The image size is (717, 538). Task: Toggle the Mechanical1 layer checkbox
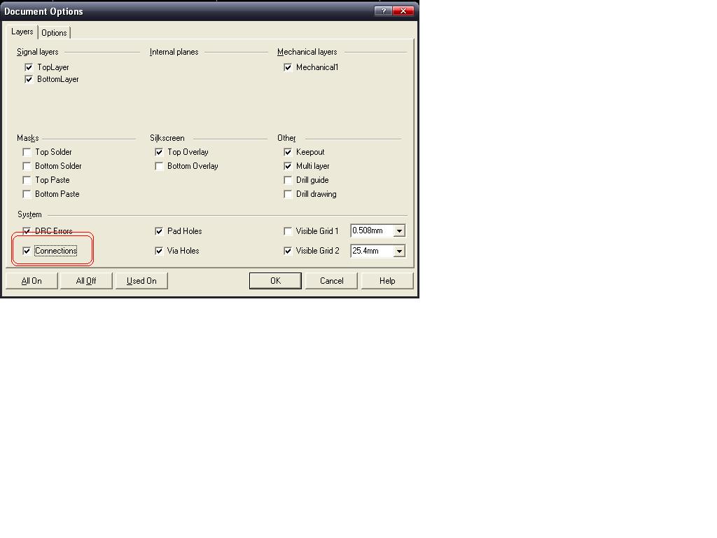[288, 67]
